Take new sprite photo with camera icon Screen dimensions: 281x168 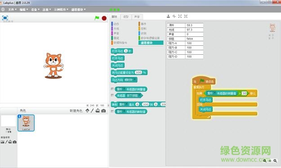[103, 111]
